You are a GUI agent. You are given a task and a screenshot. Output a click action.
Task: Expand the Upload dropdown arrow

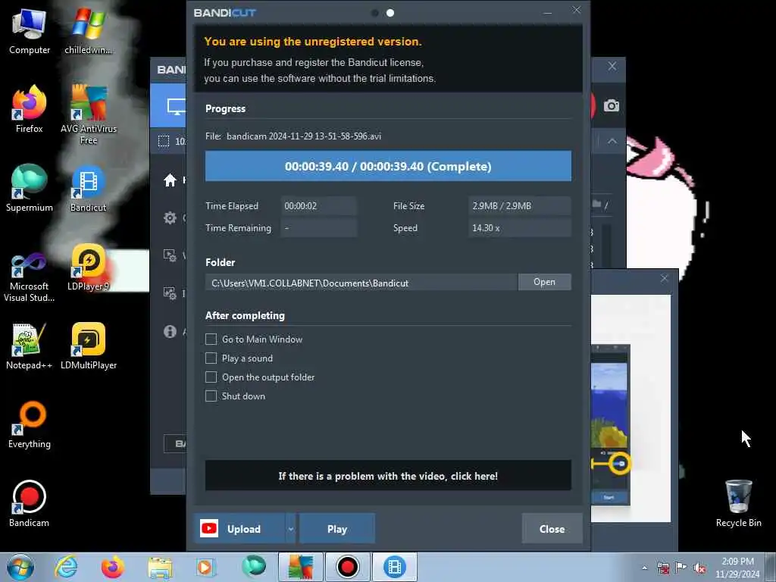click(x=291, y=528)
